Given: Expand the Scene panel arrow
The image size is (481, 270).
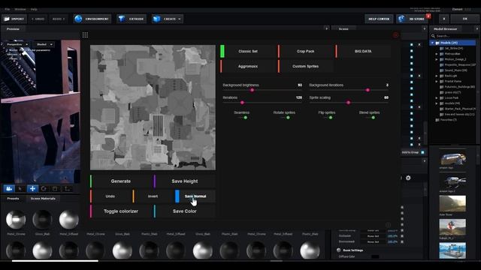Looking at the screenshot, I should pyautogui.click(x=425, y=28).
